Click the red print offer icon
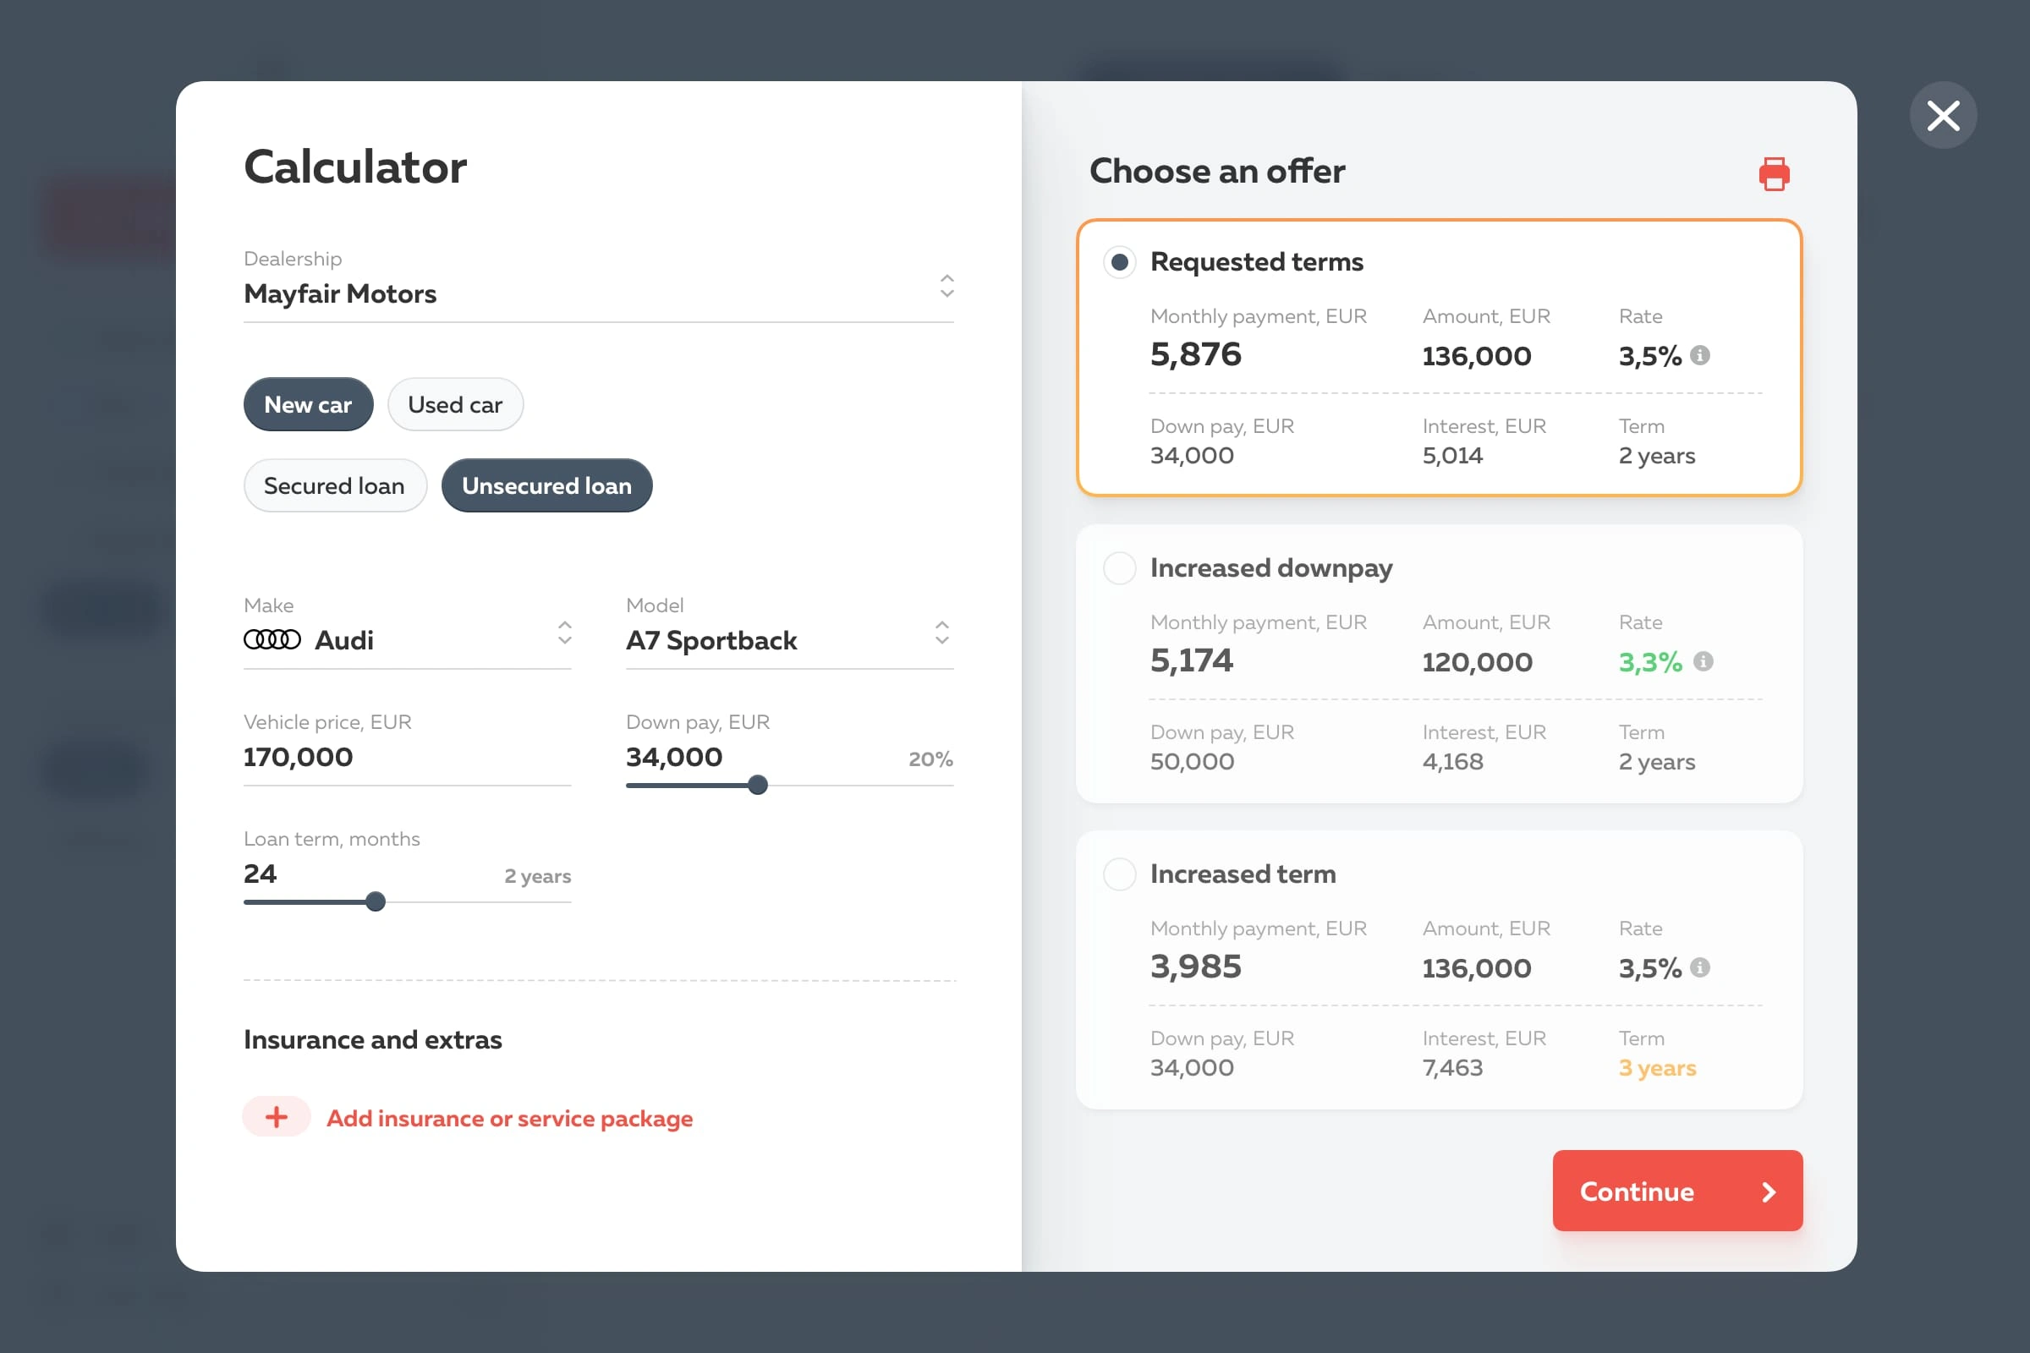Screen dimensions: 2030x1353 pos(1774,173)
